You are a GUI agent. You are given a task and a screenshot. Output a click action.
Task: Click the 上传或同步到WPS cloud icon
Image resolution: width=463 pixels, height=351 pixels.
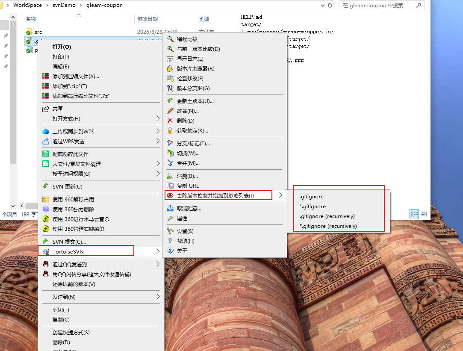tap(46, 131)
